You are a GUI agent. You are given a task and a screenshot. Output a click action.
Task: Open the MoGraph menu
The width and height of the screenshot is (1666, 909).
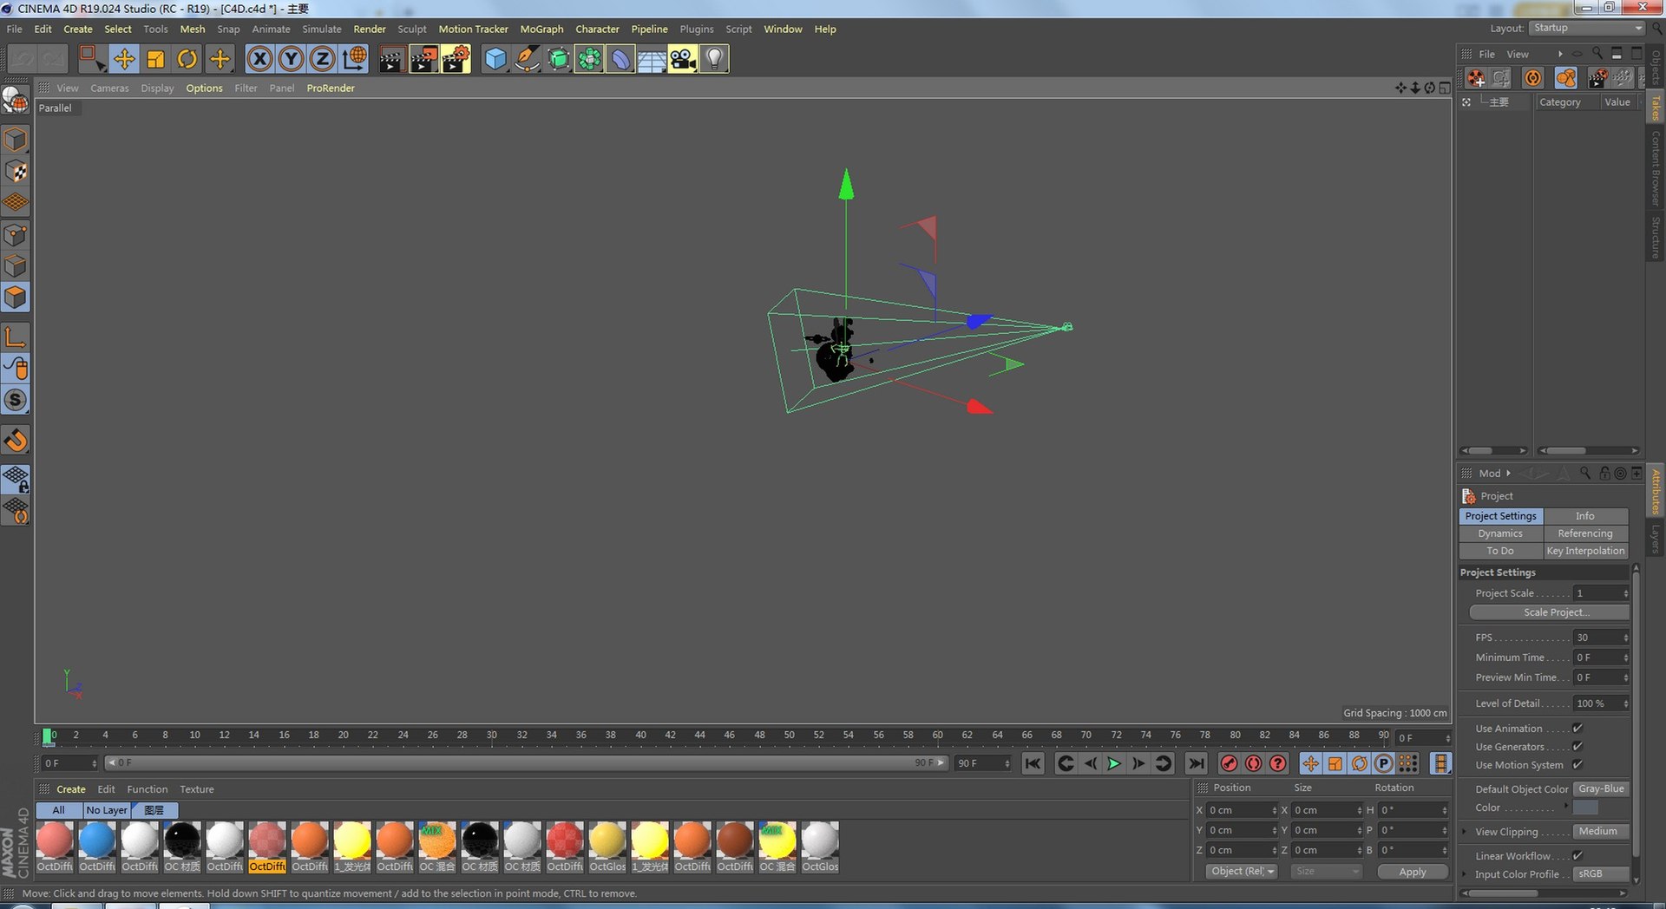[x=541, y=29]
